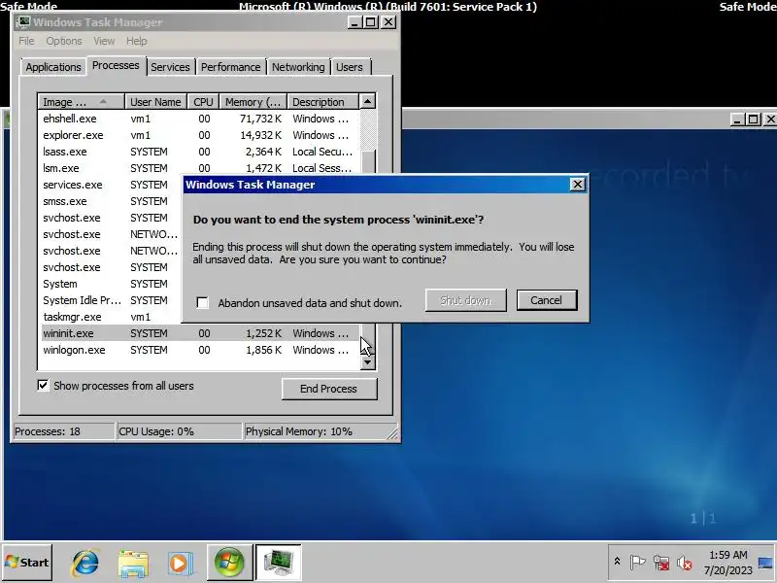Click the Start button
This screenshot has width=777, height=583.
(27, 563)
